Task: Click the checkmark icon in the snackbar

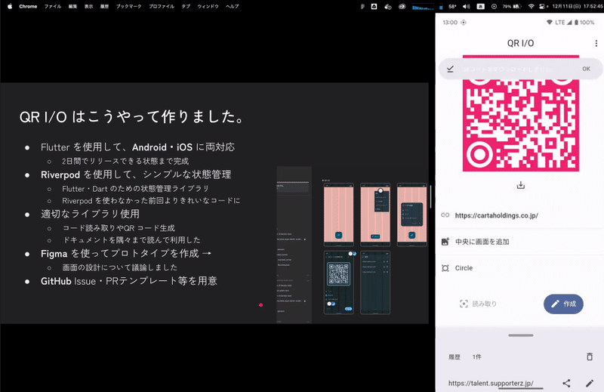Action: pyautogui.click(x=450, y=69)
